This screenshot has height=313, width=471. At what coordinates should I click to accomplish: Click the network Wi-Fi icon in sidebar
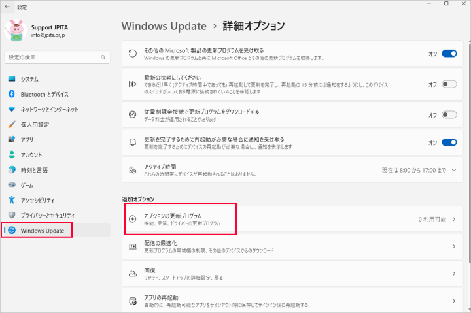coord(12,109)
